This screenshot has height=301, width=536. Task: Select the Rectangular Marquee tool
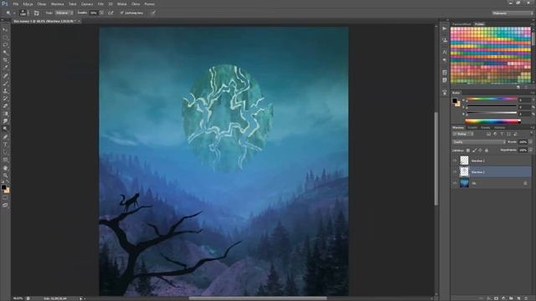(5, 38)
